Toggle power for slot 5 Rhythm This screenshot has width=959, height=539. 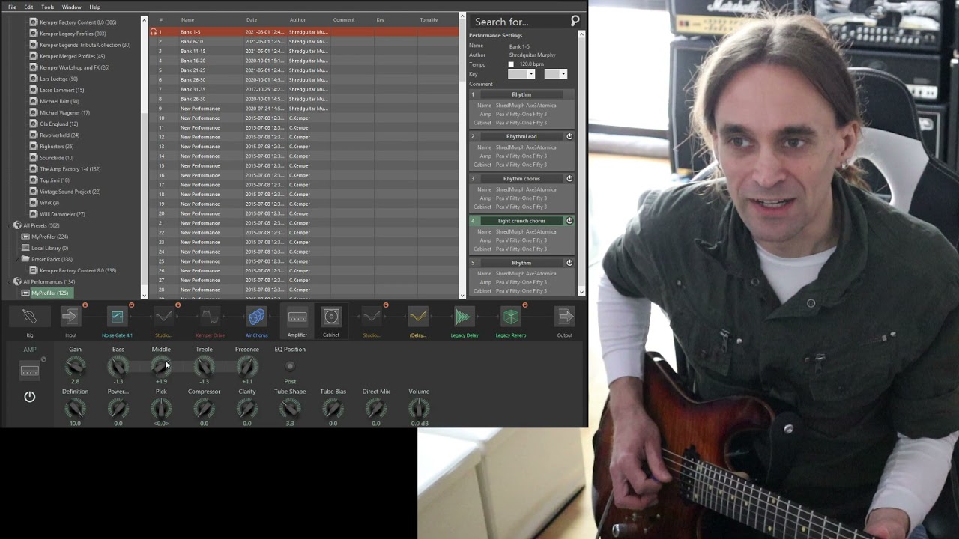[569, 263]
